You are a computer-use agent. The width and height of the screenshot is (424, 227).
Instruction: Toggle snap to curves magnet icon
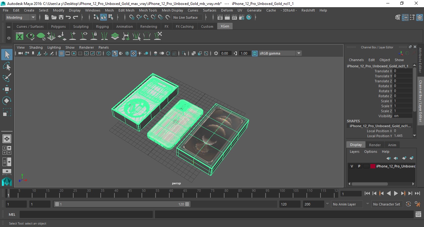(139, 17)
